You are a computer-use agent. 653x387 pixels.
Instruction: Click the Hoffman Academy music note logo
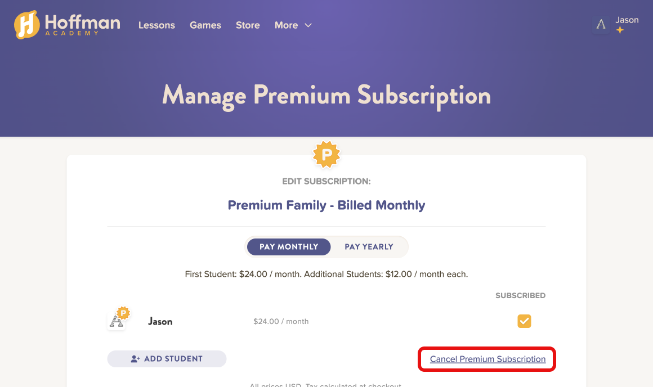coord(26,25)
